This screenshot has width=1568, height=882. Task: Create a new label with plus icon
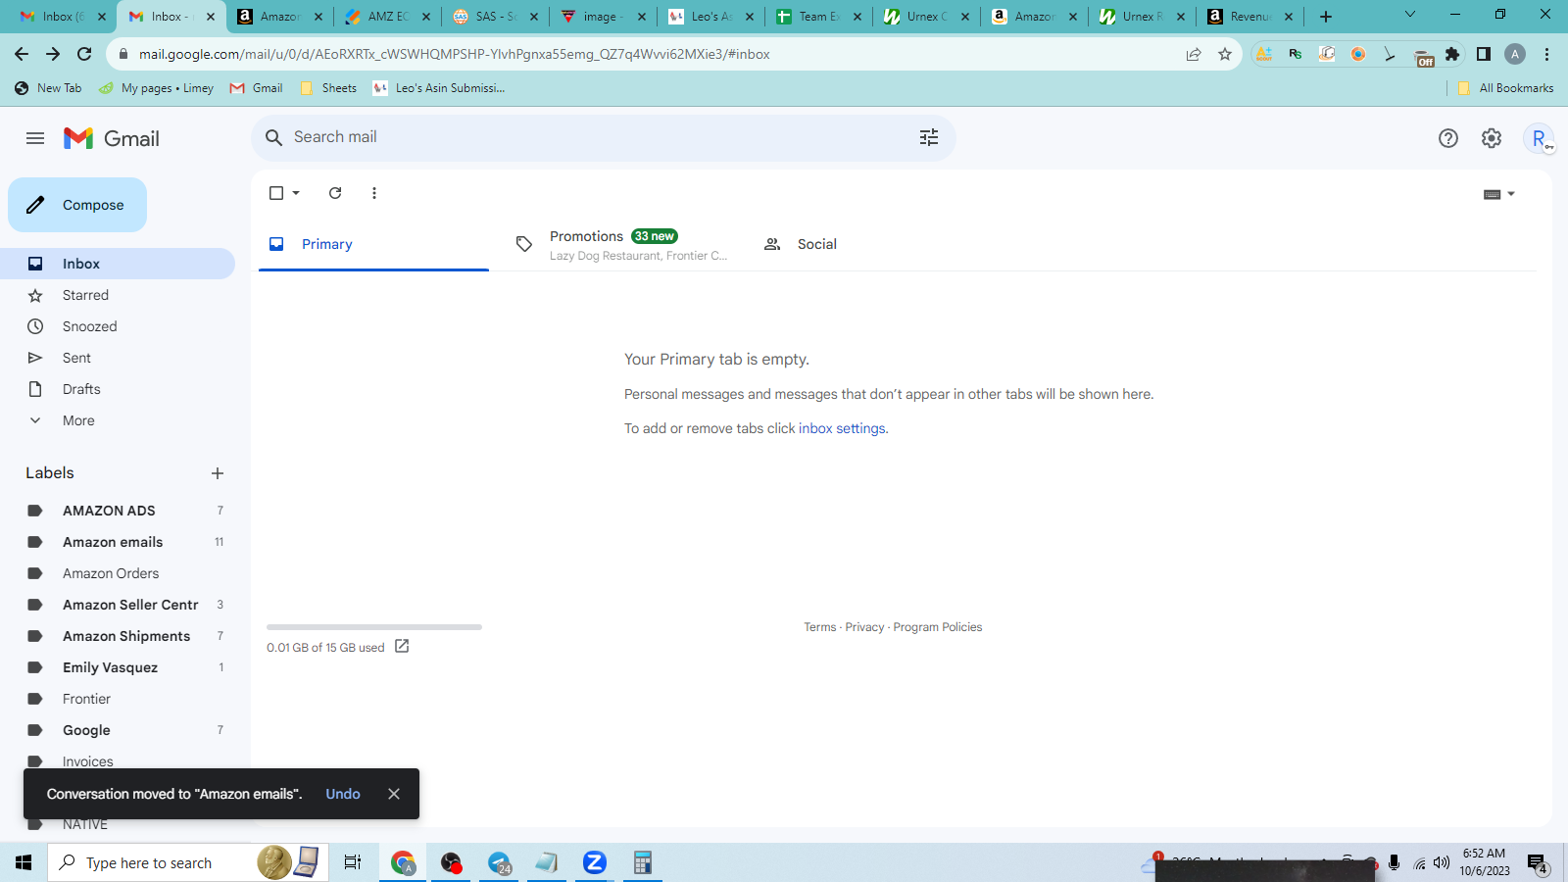(218, 473)
